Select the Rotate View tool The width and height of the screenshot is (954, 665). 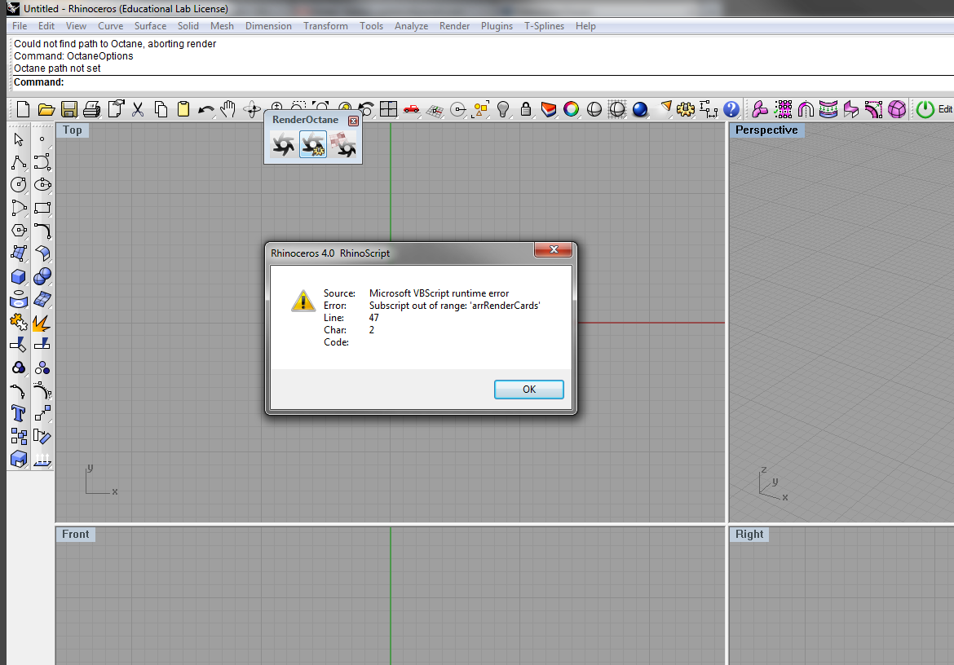pos(251,110)
